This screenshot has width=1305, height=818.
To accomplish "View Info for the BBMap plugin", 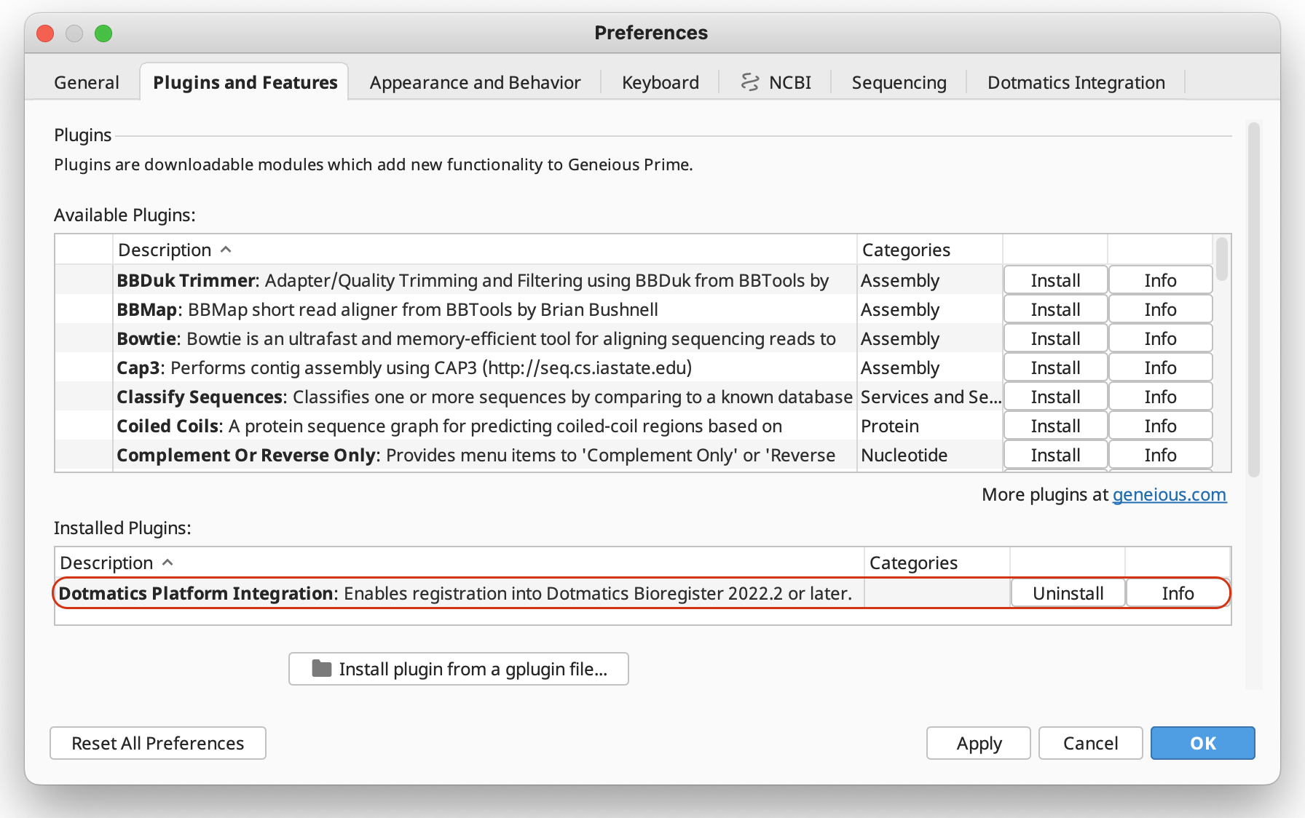I will pyautogui.click(x=1160, y=309).
